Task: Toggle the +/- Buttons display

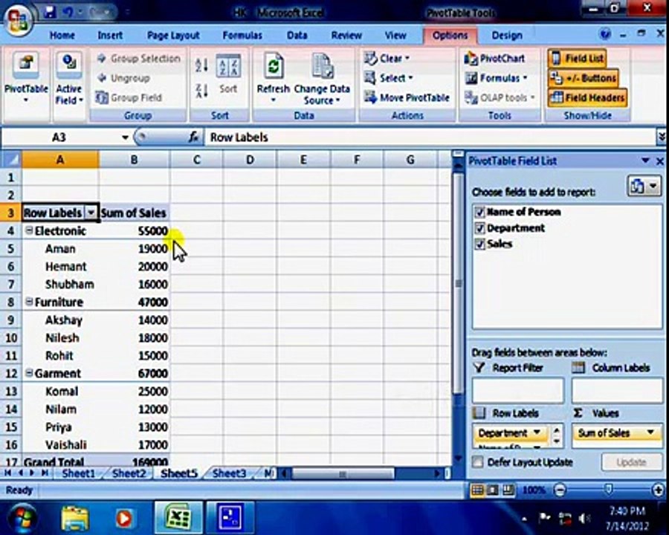Action: [x=584, y=78]
